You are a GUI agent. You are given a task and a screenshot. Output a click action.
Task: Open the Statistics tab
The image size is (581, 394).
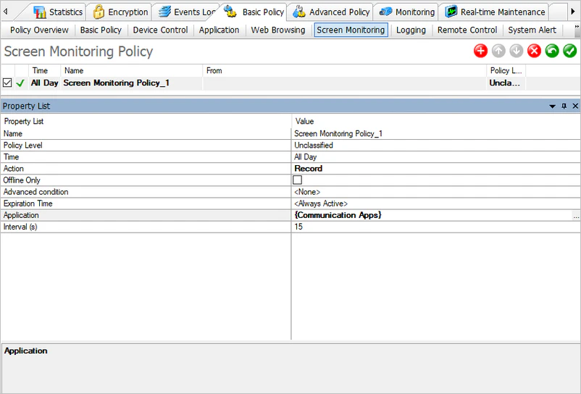tap(58, 12)
